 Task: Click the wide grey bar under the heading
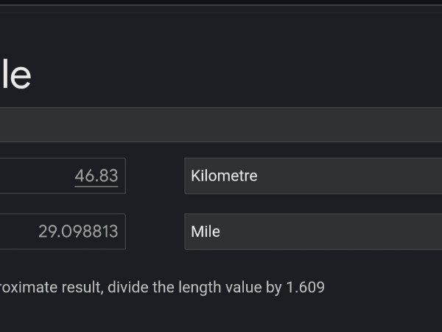[221, 125]
